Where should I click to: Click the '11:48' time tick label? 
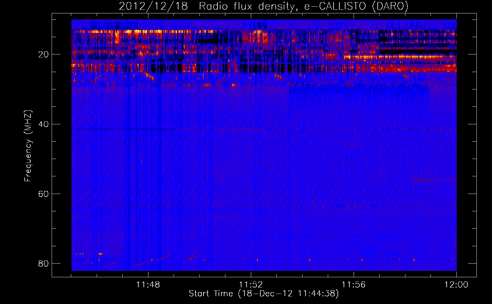point(148,285)
